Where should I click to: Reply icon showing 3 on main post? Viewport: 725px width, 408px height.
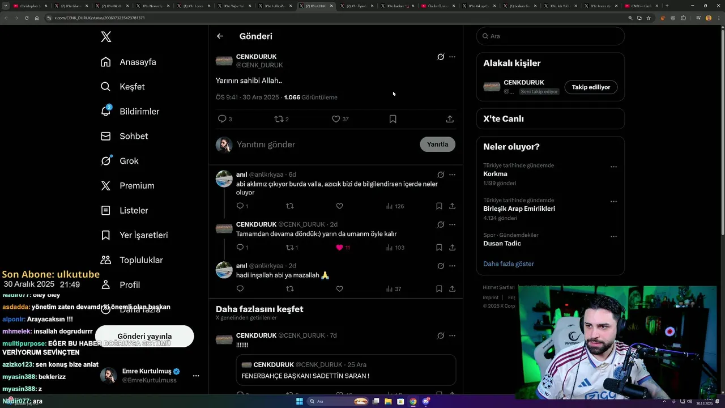[225, 119]
